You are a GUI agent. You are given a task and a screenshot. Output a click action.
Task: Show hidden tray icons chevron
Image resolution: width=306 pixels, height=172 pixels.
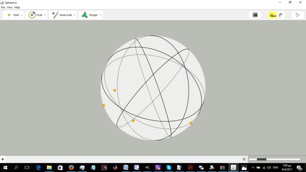[253, 167]
